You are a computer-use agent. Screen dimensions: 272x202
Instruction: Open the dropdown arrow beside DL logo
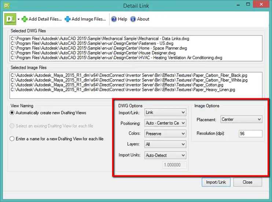[x=18, y=19]
